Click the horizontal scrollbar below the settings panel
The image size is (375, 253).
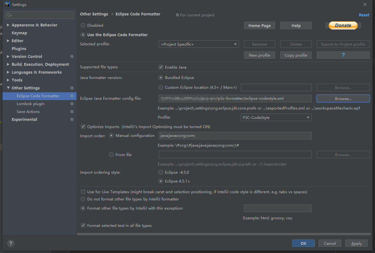click(224, 234)
